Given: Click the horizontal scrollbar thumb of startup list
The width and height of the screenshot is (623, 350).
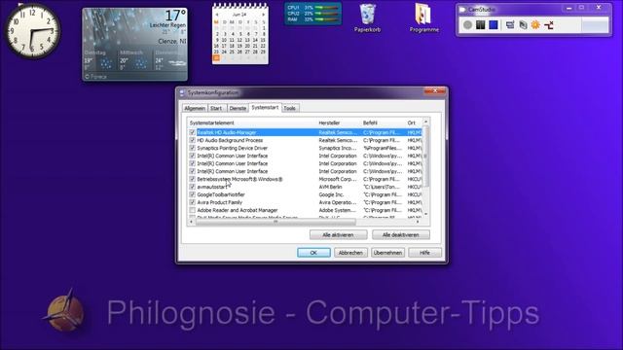Looking at the screenshot, I should click(x=275, y=222).
